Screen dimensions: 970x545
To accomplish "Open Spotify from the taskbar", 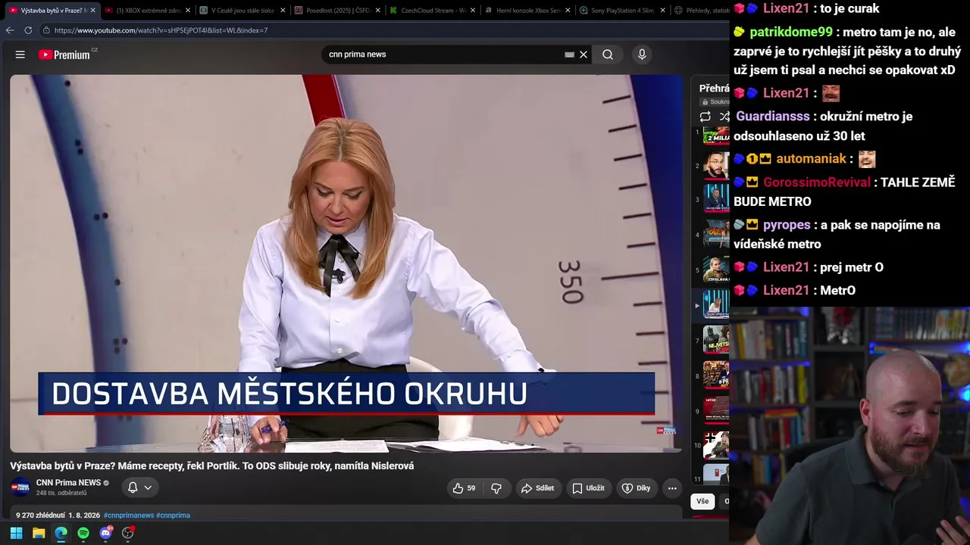I will (83, 533).
